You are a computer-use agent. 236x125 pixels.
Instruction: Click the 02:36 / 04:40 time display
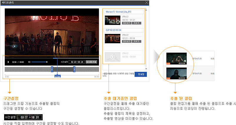click(x=18, y=62)
